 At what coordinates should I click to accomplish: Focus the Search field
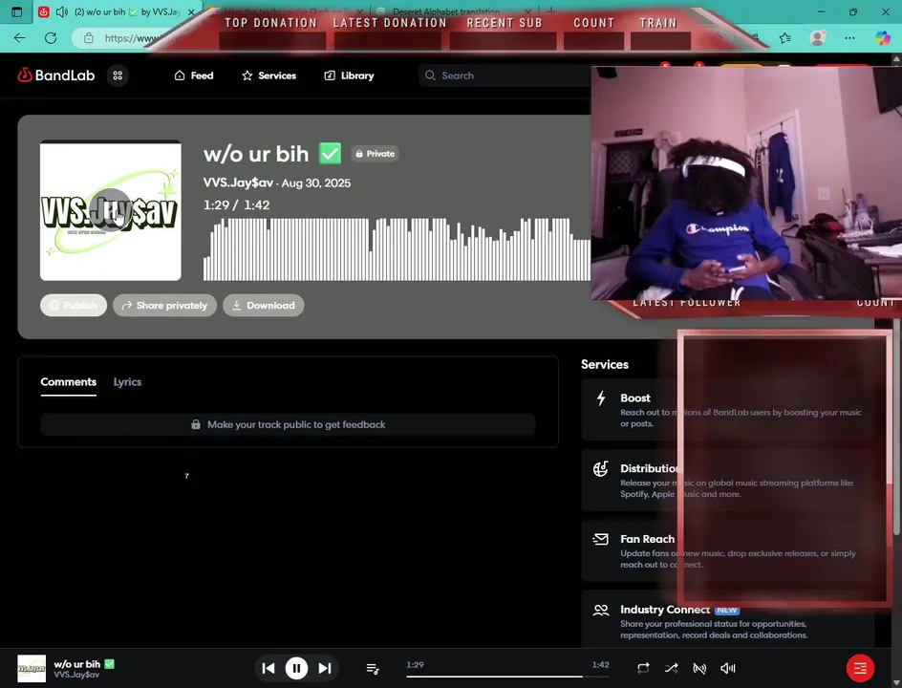tap(506, 75)
